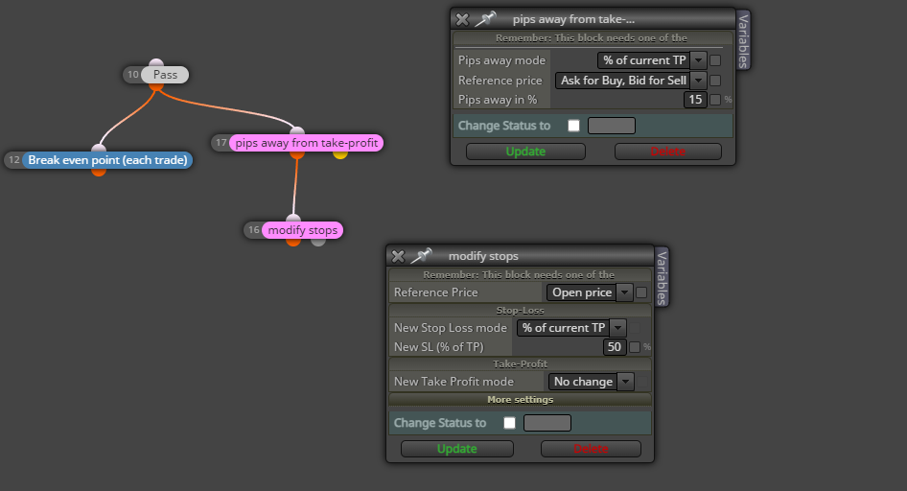
Task: Open the Reference Price Open price dropdown
Action: (589, 292)
